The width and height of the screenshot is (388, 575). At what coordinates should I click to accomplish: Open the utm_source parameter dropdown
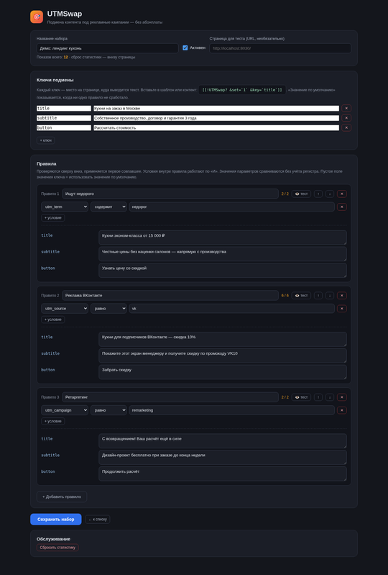65,309
